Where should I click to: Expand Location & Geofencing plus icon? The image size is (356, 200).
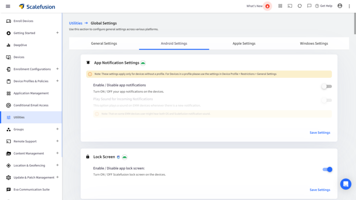pyautogui.click(x=57, y=165)
